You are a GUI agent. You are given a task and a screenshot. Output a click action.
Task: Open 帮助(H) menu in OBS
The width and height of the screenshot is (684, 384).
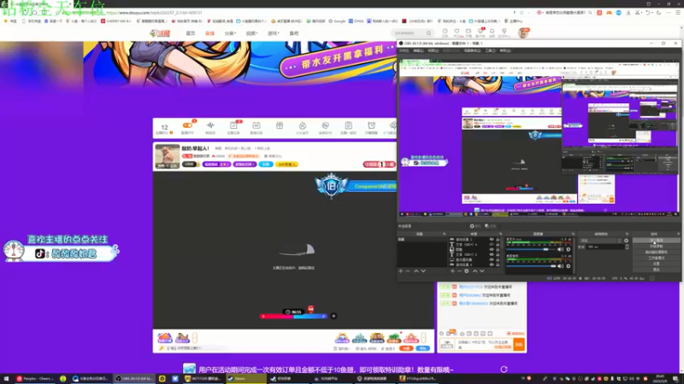click(x=504, y=50)
